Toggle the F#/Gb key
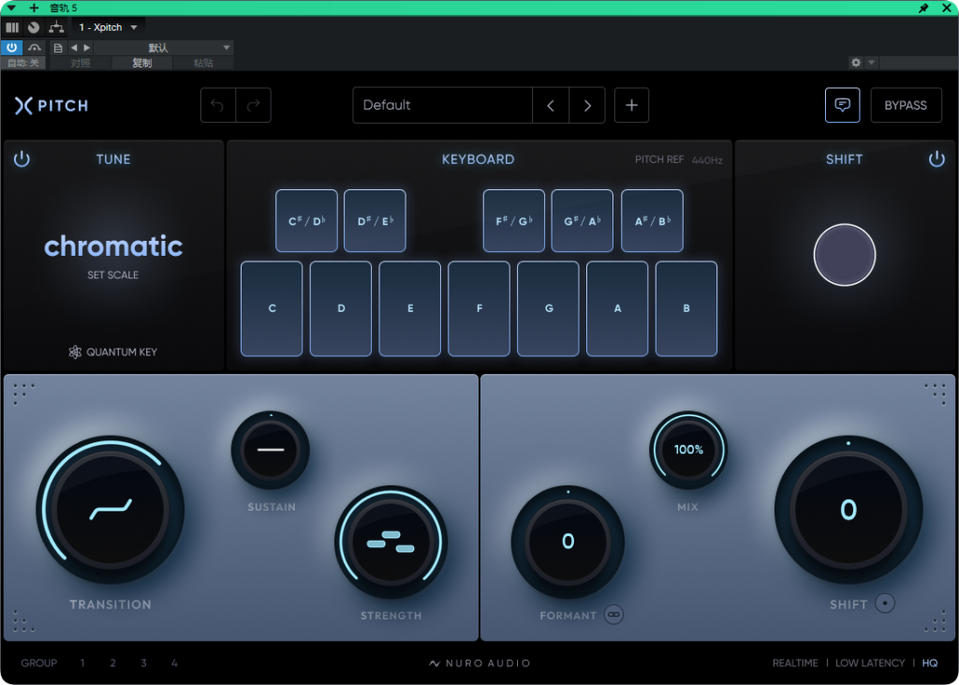 514,221
